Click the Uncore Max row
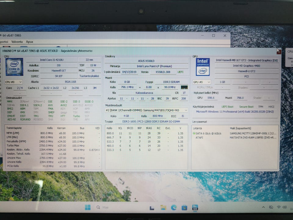 tap(53, 158)
